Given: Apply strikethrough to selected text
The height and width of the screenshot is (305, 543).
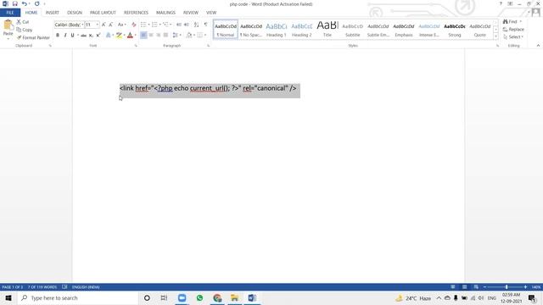Looking at the screenshot, I should 83,36.
